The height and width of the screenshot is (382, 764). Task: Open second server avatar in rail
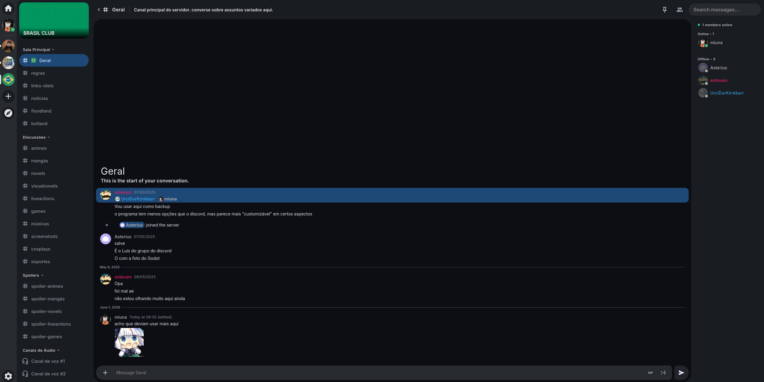8,46
